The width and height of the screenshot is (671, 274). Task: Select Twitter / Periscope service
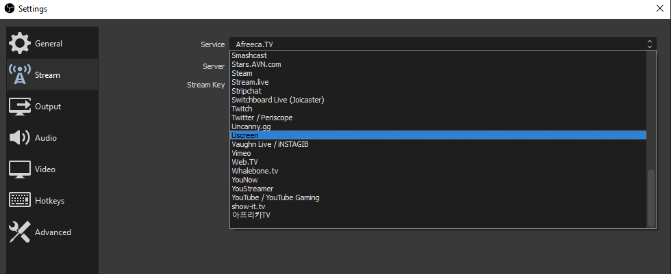coord(438,118)
